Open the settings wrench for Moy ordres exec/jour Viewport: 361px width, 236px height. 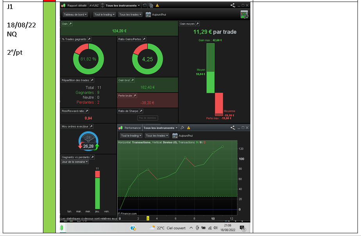(x=91, y=127)
